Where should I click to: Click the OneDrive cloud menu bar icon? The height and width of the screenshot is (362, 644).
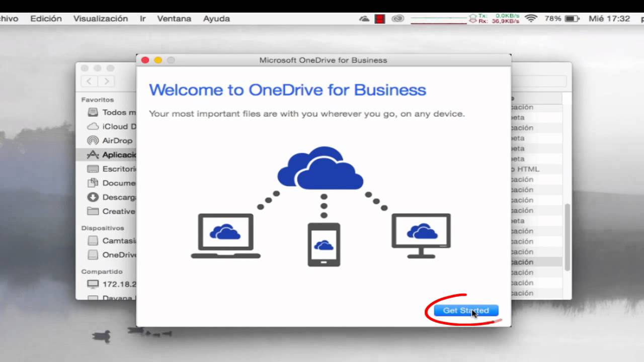(x=364, y=19)
